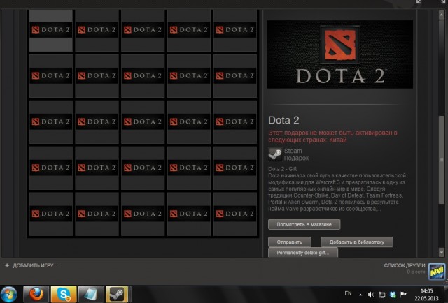This screenshot has height=303, width=448.
Task: Click the Na'Vi avatar icon
Action: point(437,272)
